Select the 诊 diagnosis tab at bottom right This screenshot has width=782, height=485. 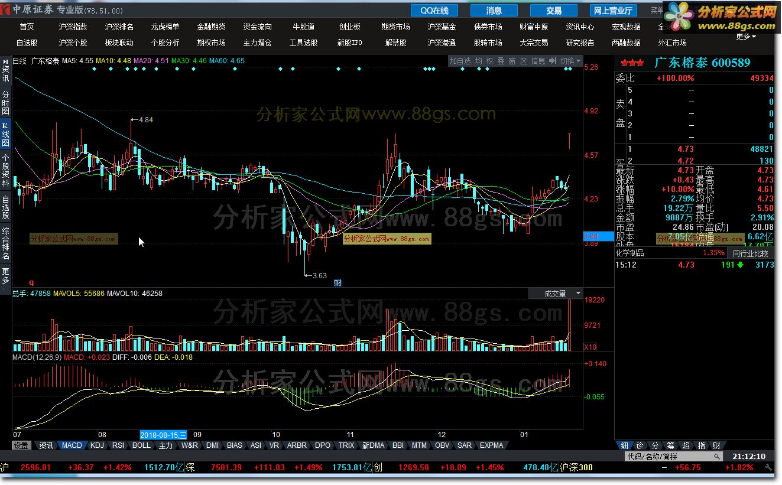pyautogui.click(x=640, y=445)
